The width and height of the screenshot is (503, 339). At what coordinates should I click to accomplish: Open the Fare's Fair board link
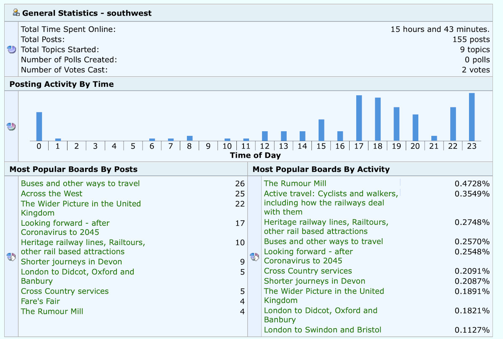[x=40, y=301]
